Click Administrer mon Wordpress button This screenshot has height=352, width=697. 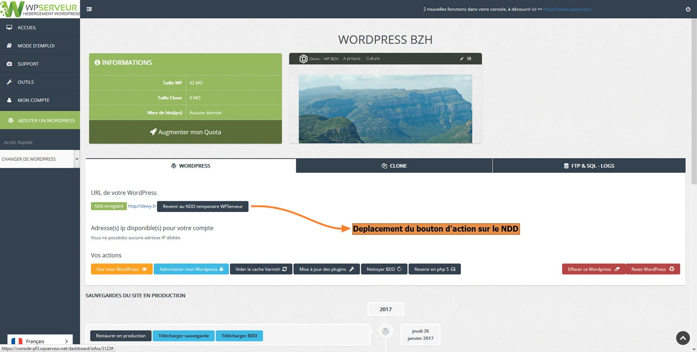pos(191,269)
